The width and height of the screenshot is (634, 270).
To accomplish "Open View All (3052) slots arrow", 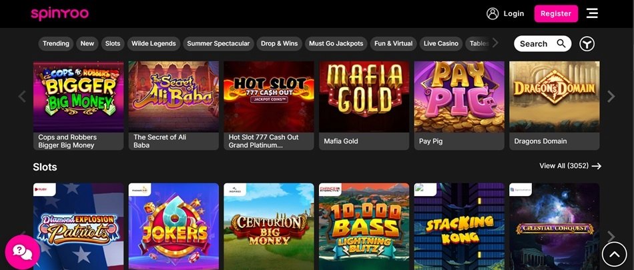I will pos(597,166).
